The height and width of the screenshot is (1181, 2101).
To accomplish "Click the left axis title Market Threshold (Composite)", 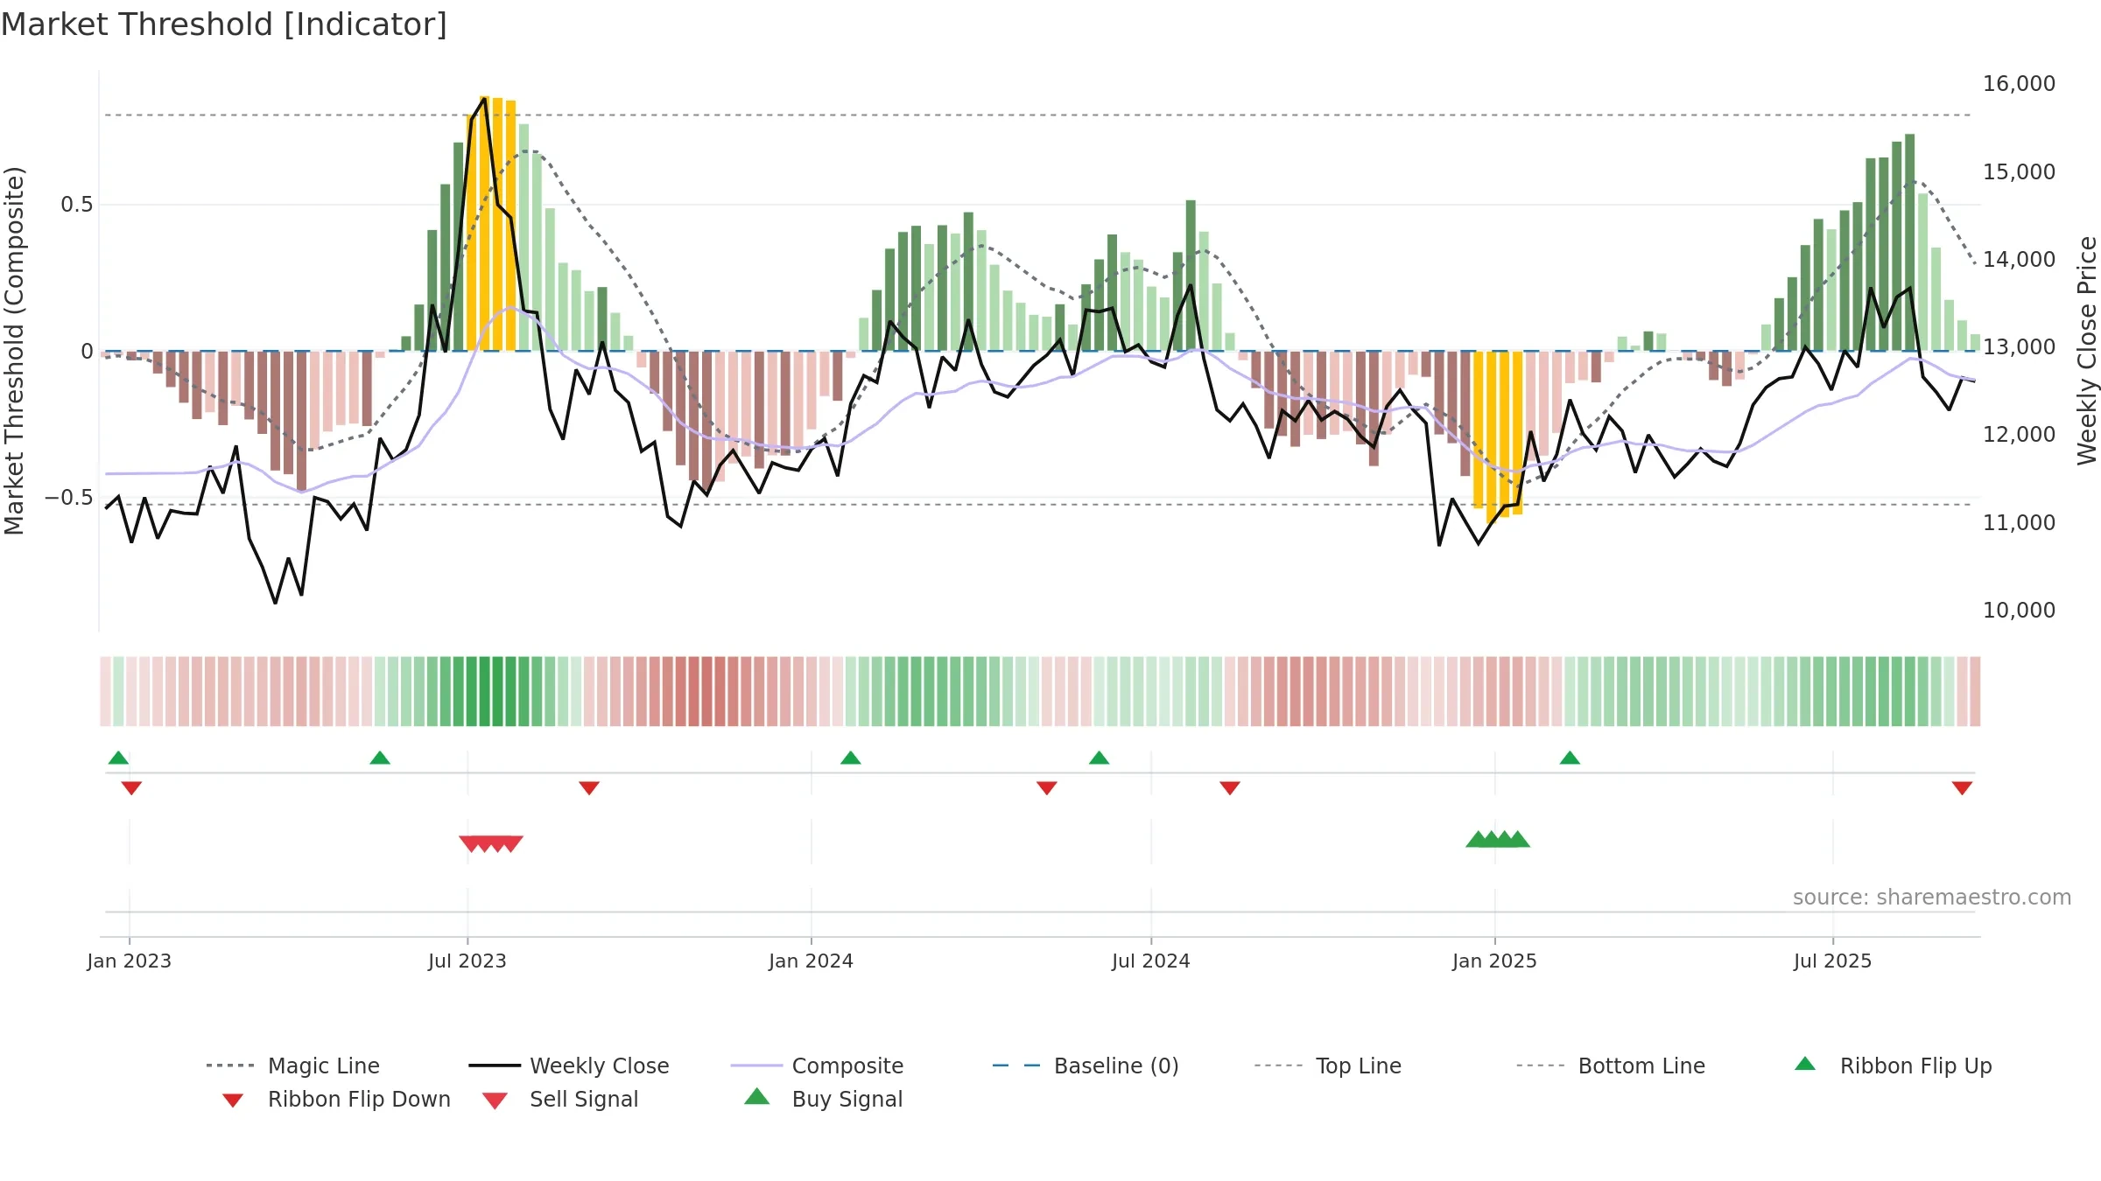I will 14,351.
